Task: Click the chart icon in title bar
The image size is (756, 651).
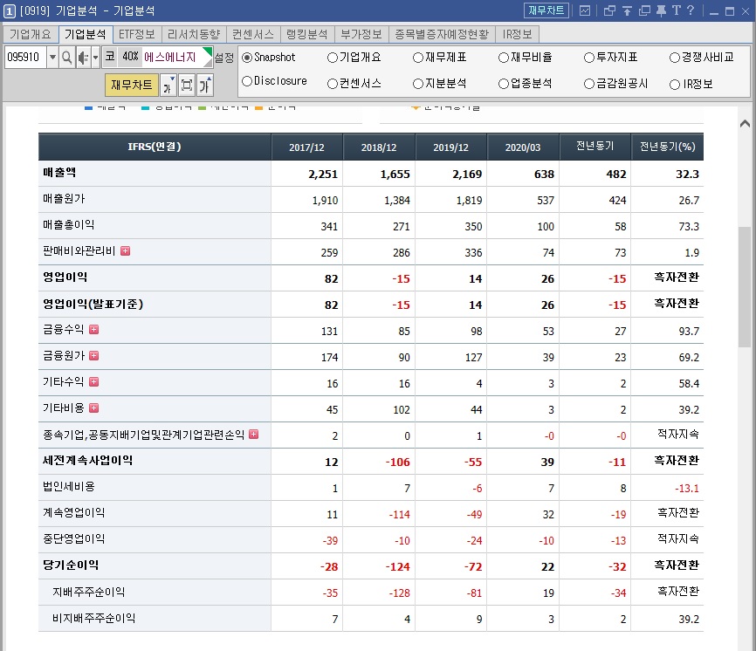Action: point(585,10)
